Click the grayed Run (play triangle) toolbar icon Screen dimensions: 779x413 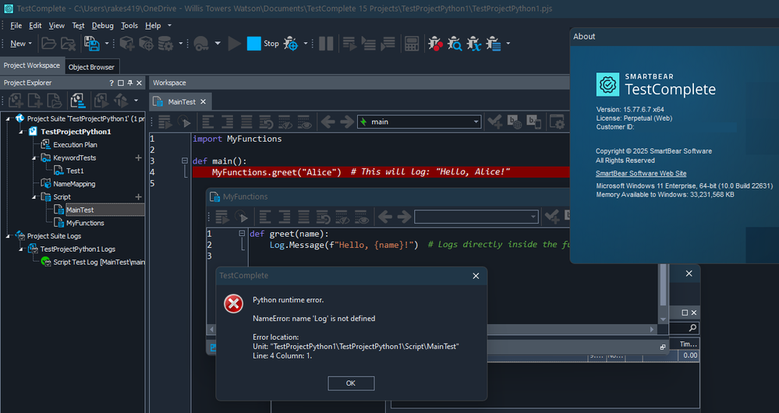coord(234,44)
